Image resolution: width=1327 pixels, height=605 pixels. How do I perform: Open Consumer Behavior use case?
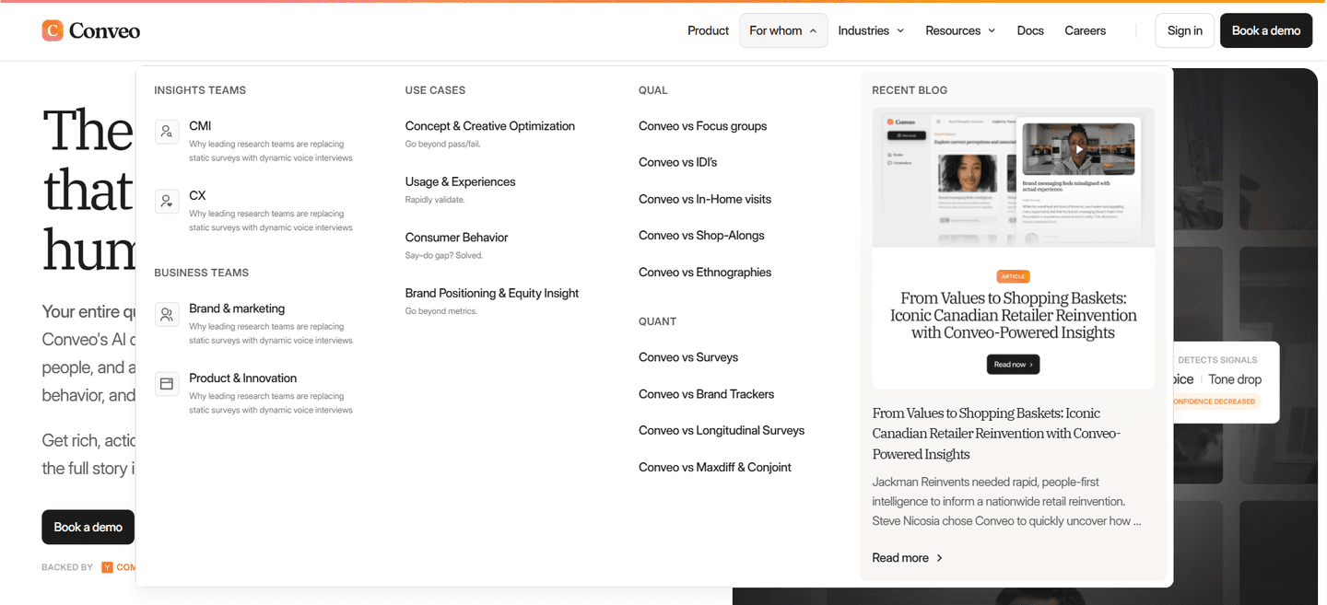click(x=457, y=238)
